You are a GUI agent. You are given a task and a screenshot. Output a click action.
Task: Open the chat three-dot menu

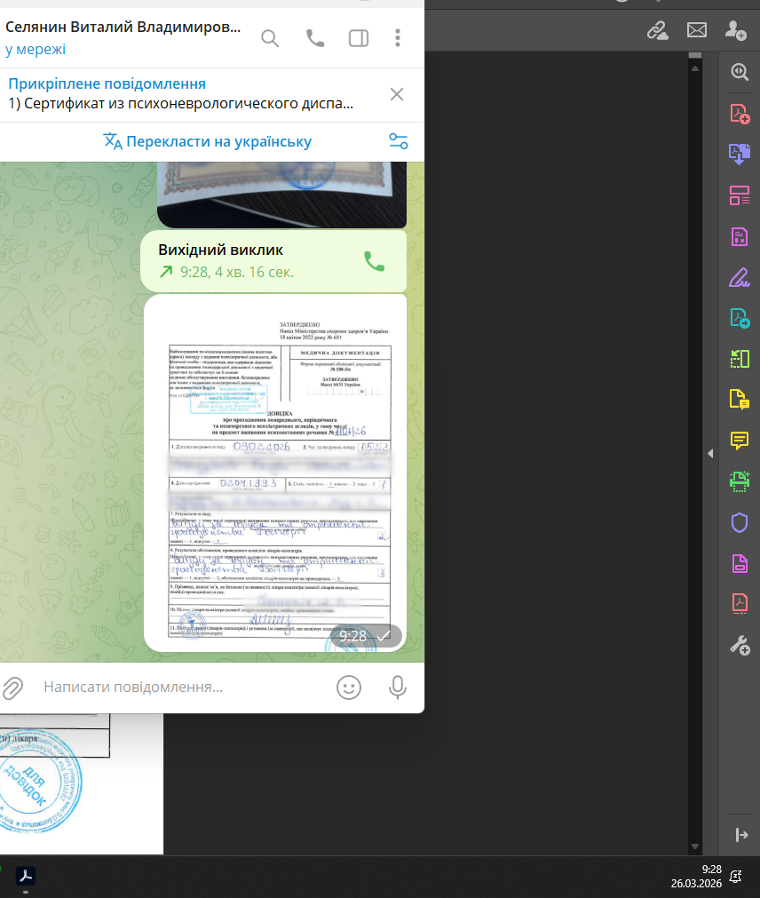[x=398, y=38]
